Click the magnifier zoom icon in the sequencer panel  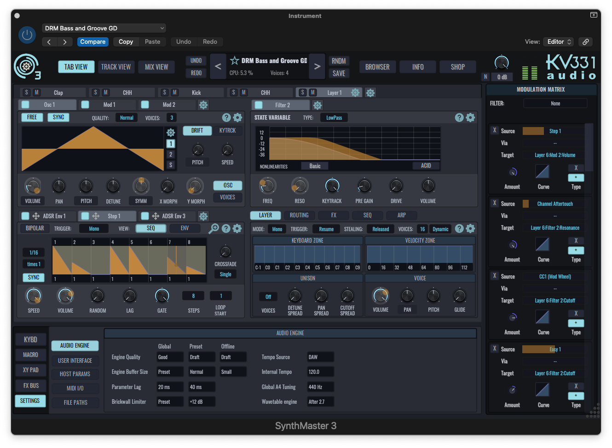(214, 228)
